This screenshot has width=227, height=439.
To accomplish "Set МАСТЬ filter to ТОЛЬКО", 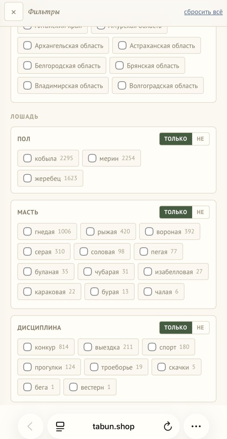I will (176, 212).
